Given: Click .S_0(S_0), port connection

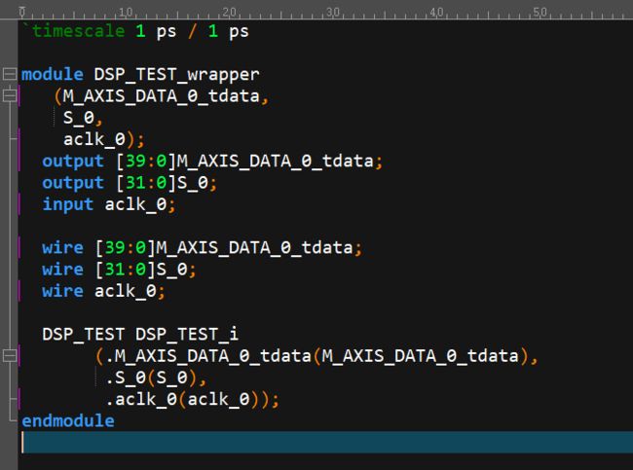Looking at the screenshot, I should (156, 378).
